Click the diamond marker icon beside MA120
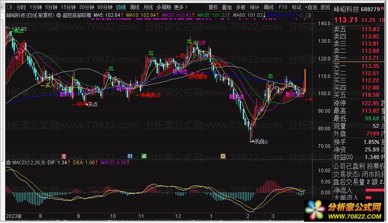The width and height of the screenshot is (388, 223). click(301, 15)
